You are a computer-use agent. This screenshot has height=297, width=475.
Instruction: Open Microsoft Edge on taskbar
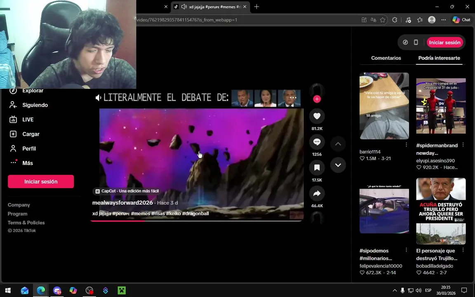pyautogui.click(x=41, y=290)
